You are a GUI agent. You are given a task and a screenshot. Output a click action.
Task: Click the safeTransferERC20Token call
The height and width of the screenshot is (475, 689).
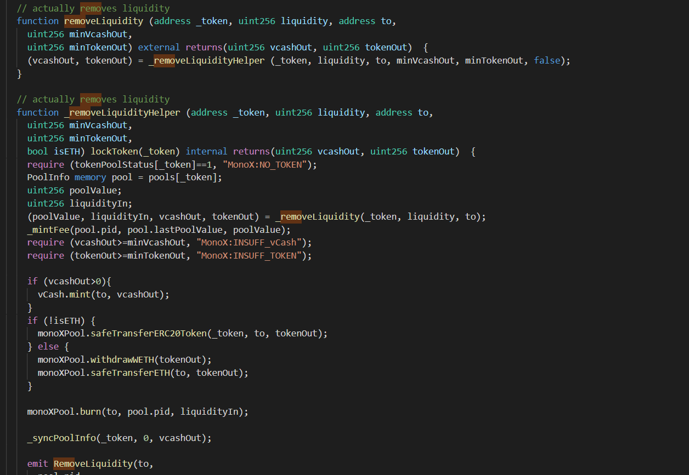point(183,334)
